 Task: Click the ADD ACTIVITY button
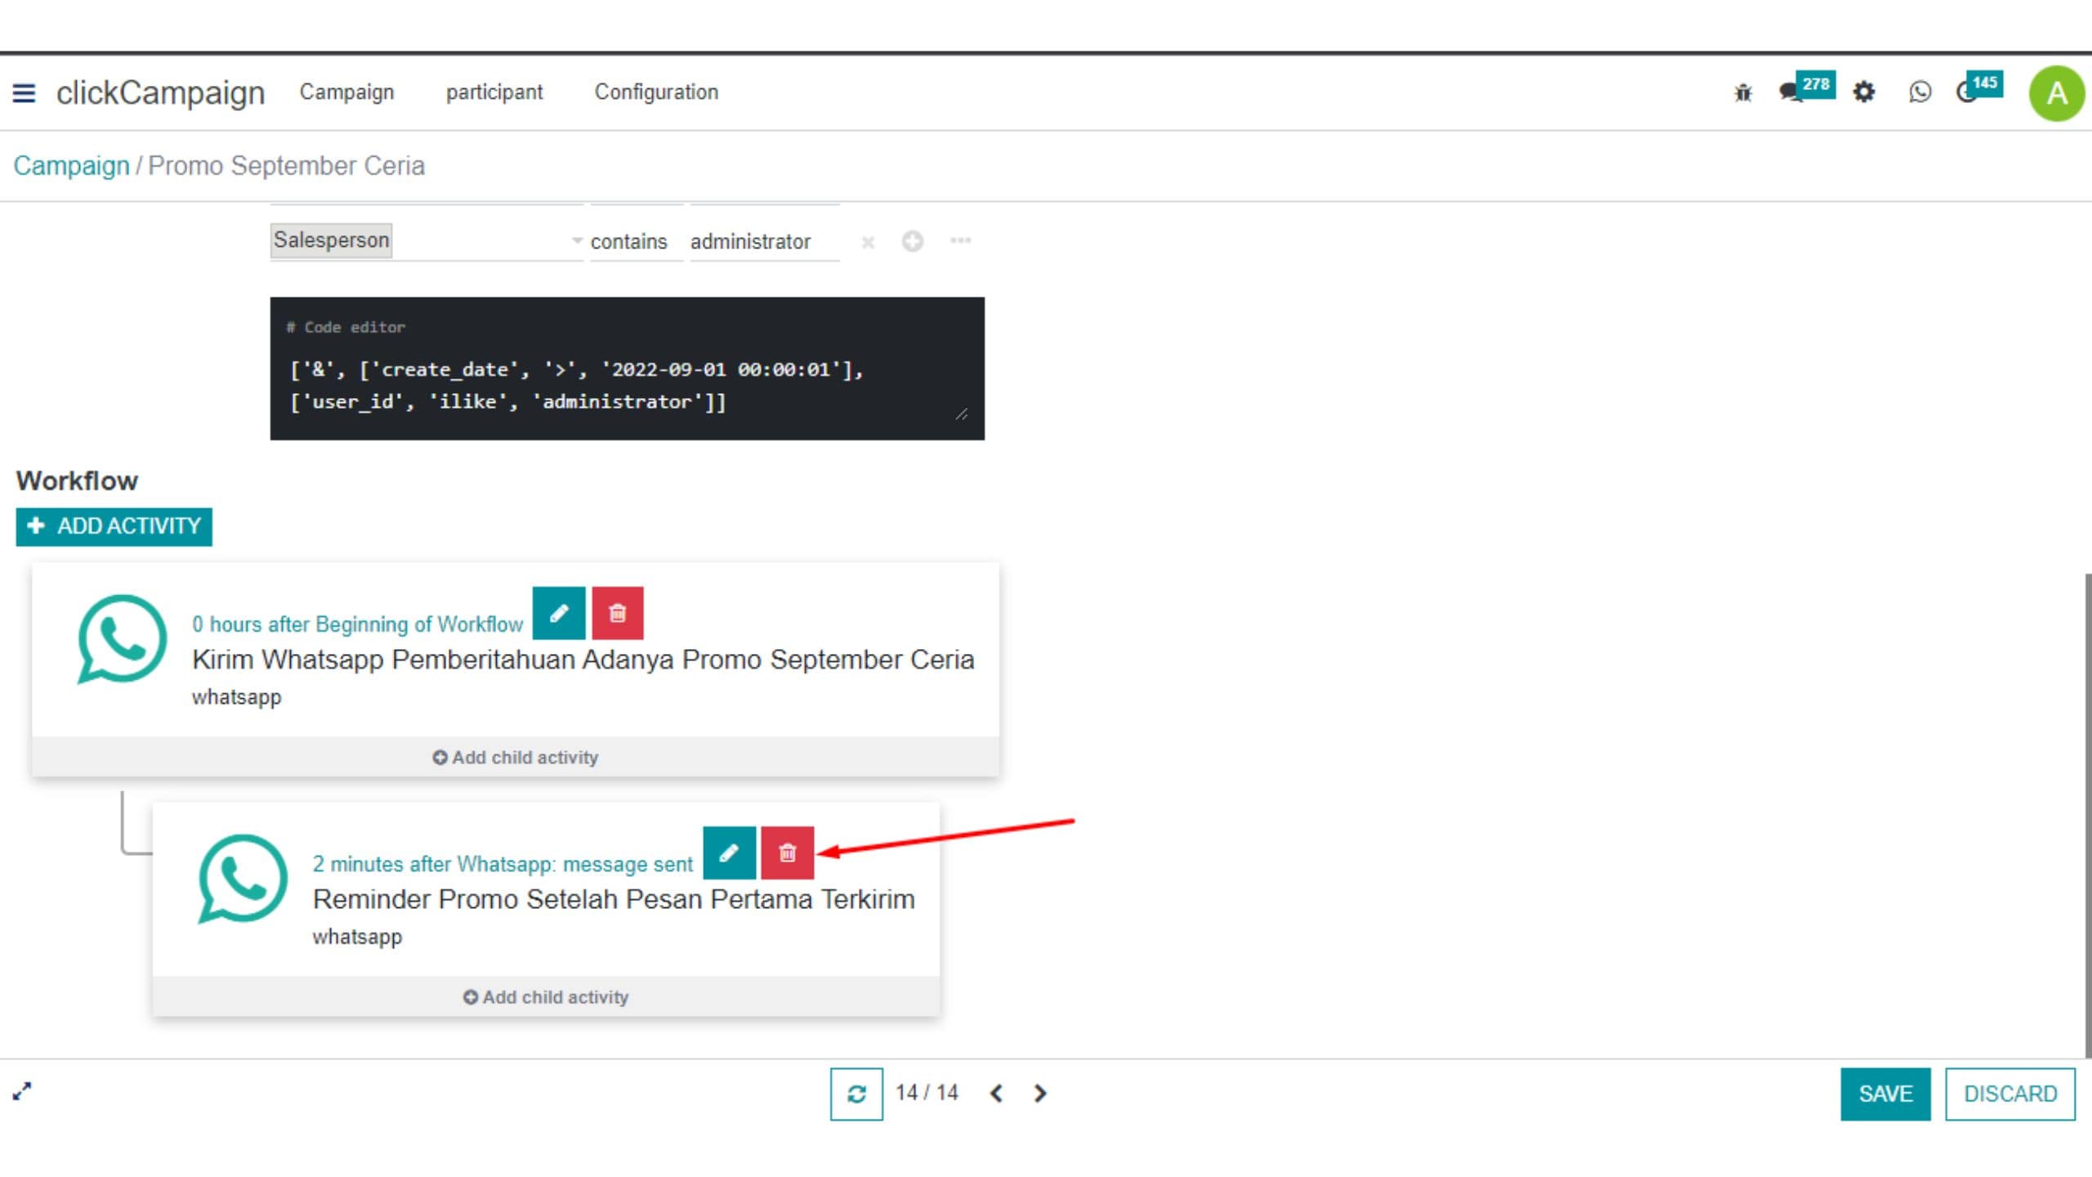[x=114, y=526]
